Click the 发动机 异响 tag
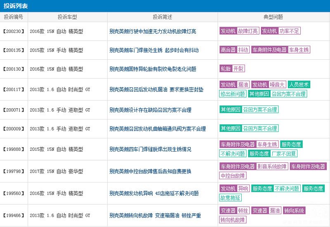This screenshot has width=330, height=227. tap(234, 188)
